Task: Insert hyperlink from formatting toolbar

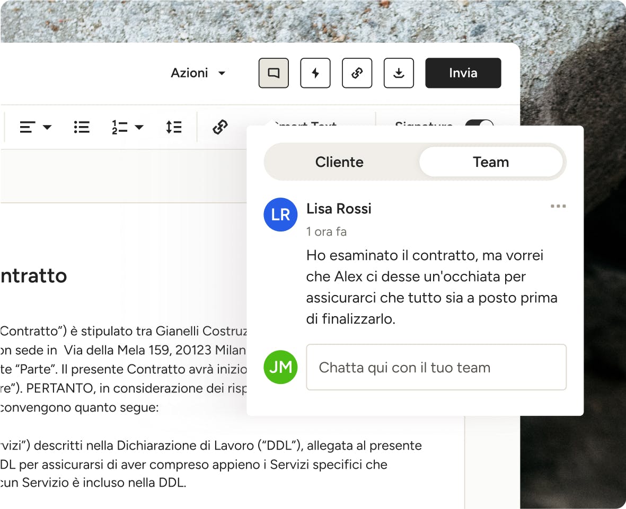Action: [220, 127]
